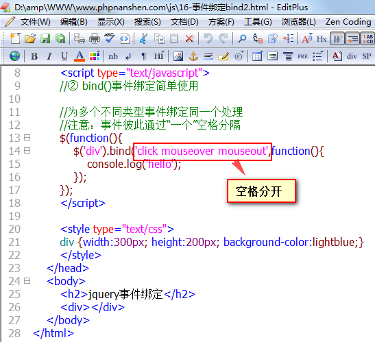Open a file with the folder icon

pos(30,38)
